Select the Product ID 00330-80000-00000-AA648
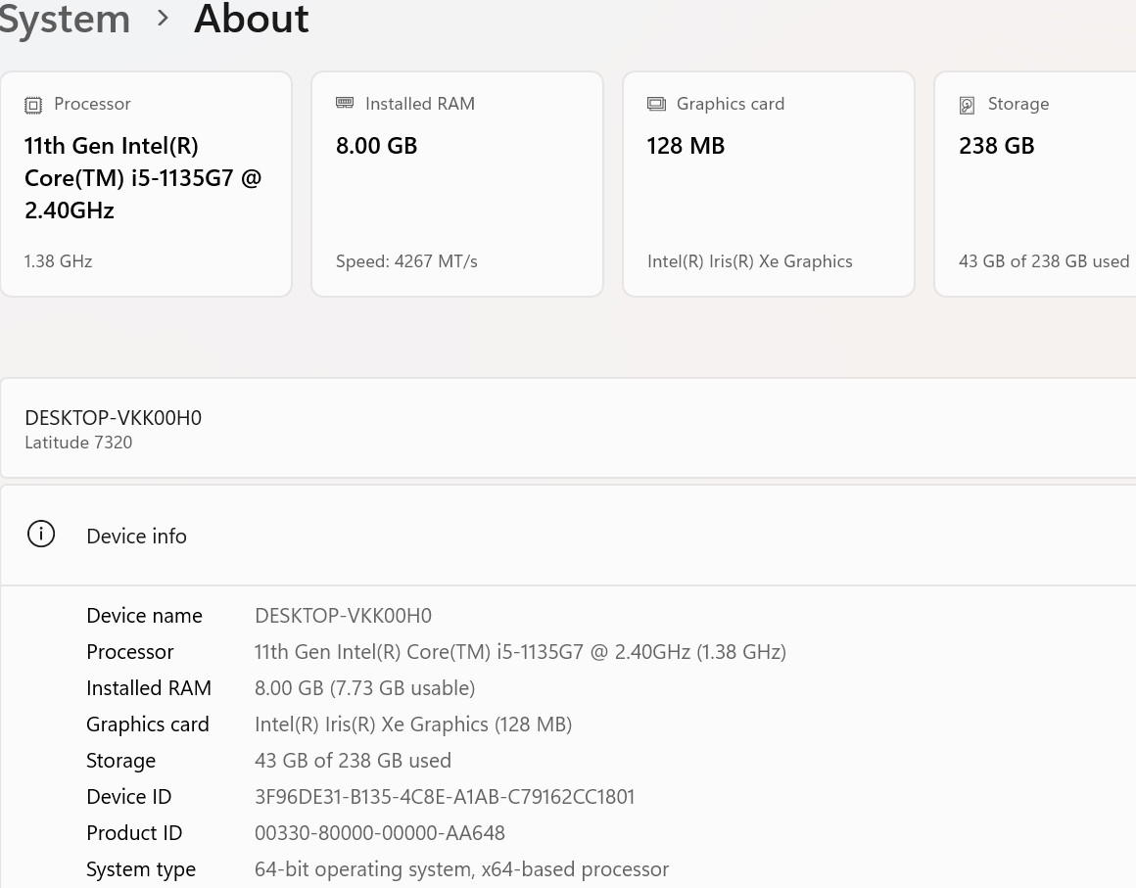Image resolution: width=1136 pixels, height=888 pixels. [380, 833]
